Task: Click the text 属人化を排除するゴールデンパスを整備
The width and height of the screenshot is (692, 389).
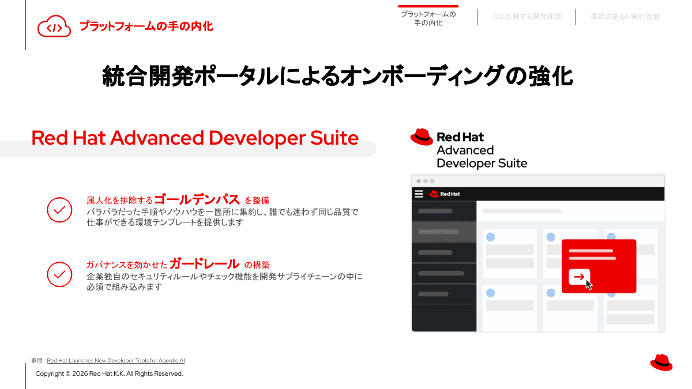Action: (x=178, y=200)
